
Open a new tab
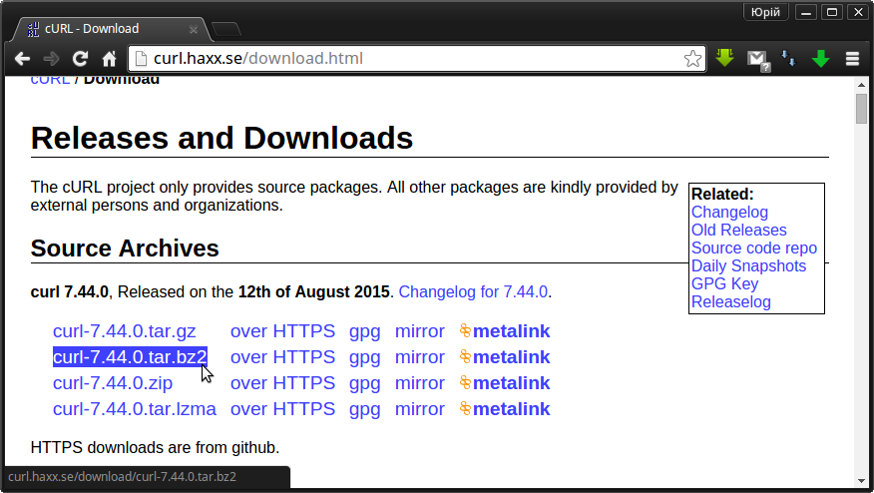click(226, 29)
